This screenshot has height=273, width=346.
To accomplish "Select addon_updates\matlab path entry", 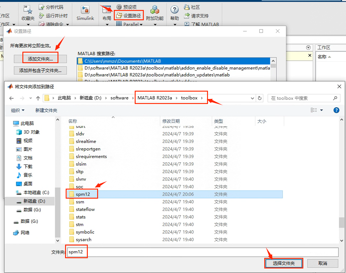I will pyautogui.click(x=173, y=75).
